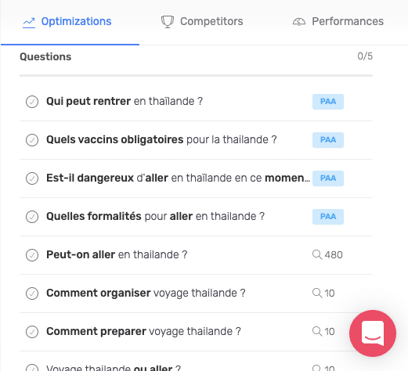Check off 'Quels vaccins obligatoires' question
The height and width of the screenshot is (371, 408).
(32, 140)
